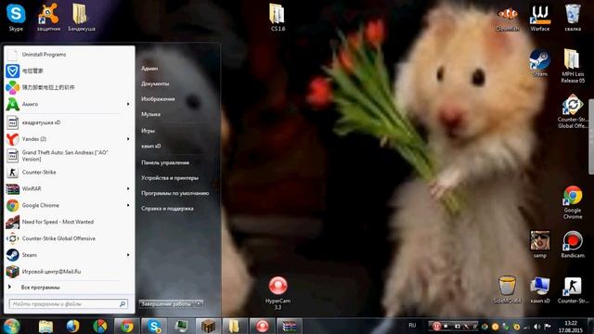Open Админ user folder link

coord(149,69)
